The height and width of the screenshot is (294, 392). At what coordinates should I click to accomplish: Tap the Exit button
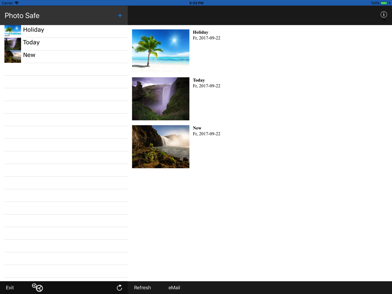tap(10, 287)
